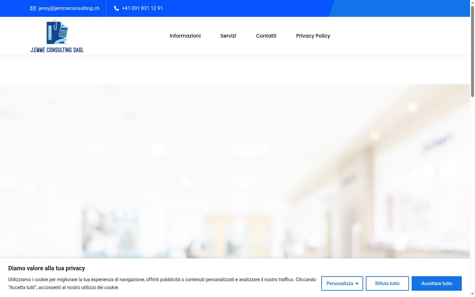The image size is (475, 297).
Task: Call the number +41 091 831 12 91
Action: tap(142, 8)
